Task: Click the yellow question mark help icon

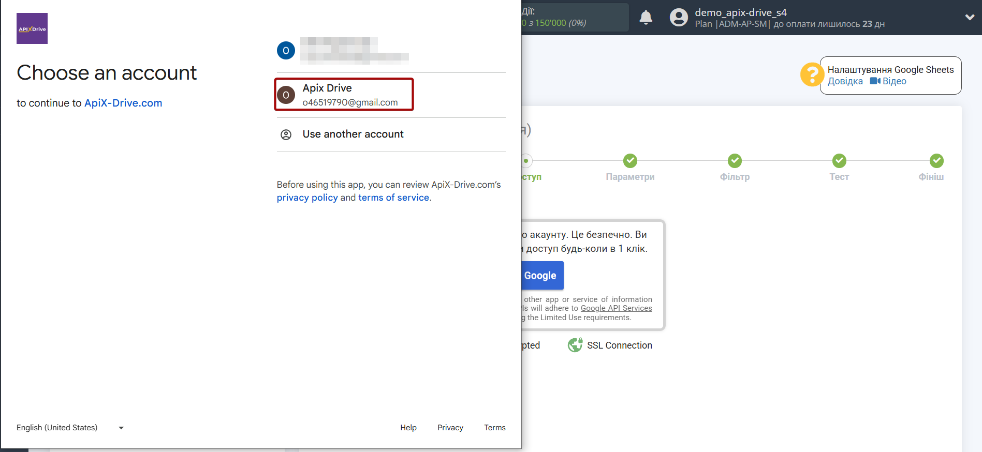Action: pos(812,74)
